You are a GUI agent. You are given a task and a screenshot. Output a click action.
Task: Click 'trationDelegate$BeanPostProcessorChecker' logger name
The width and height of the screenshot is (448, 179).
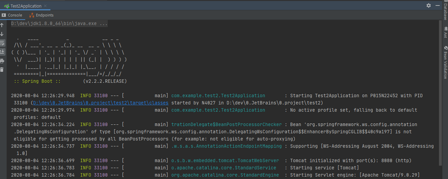226,124
